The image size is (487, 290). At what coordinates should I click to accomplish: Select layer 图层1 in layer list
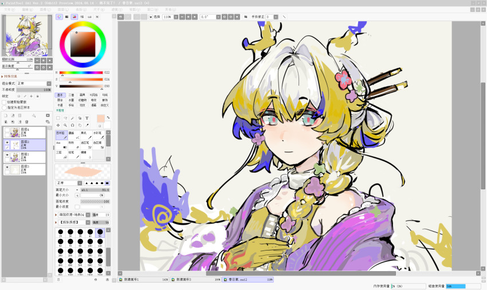click(x=25, y=157)
